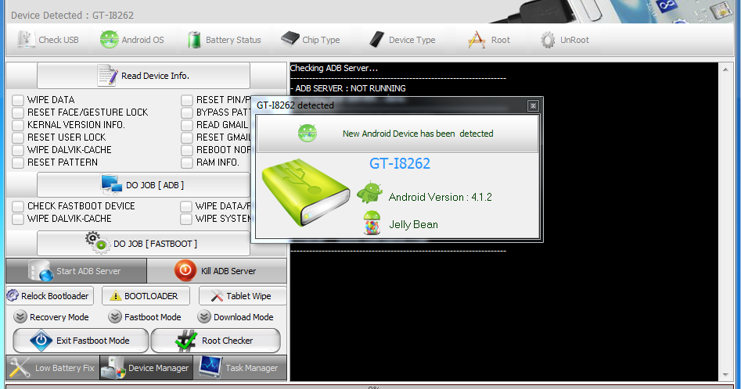Screen dimensions: 741x389
Task: Check the CHECK FASTBOOT DEVICE option
Action: click(x=18, y=206)
